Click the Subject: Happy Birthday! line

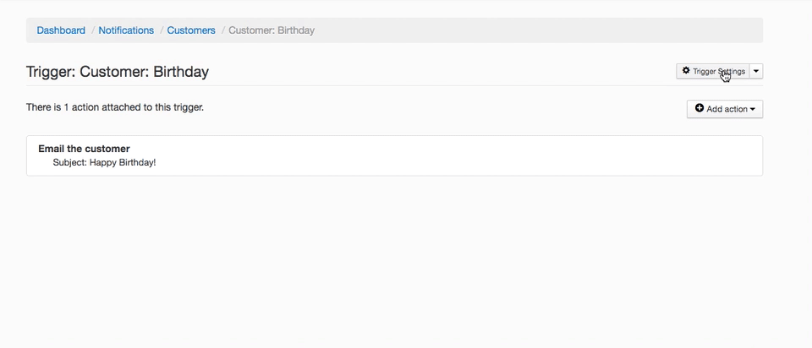[x=104, y=162]
